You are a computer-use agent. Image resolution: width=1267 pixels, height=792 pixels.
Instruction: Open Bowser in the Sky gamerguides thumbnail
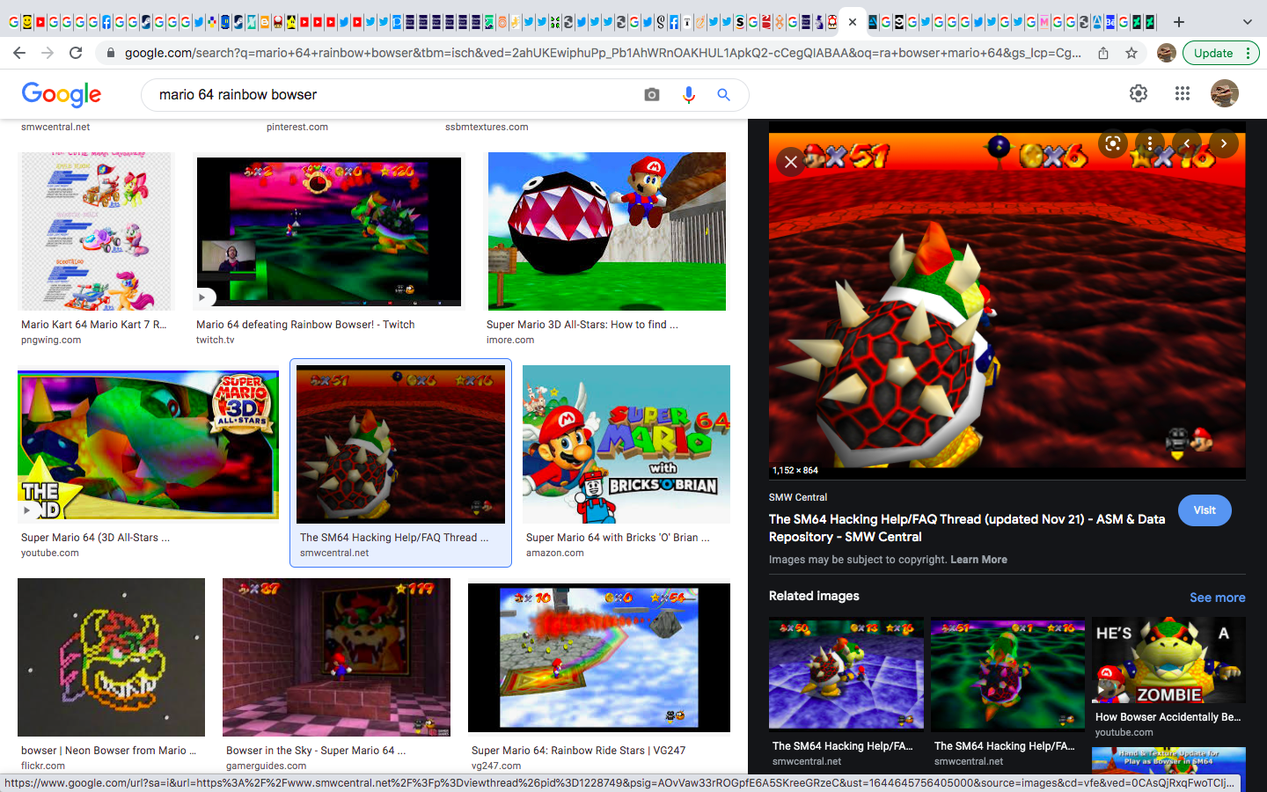coord(337,657)
